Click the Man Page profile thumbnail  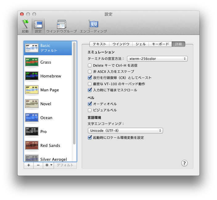pos(32,90)
